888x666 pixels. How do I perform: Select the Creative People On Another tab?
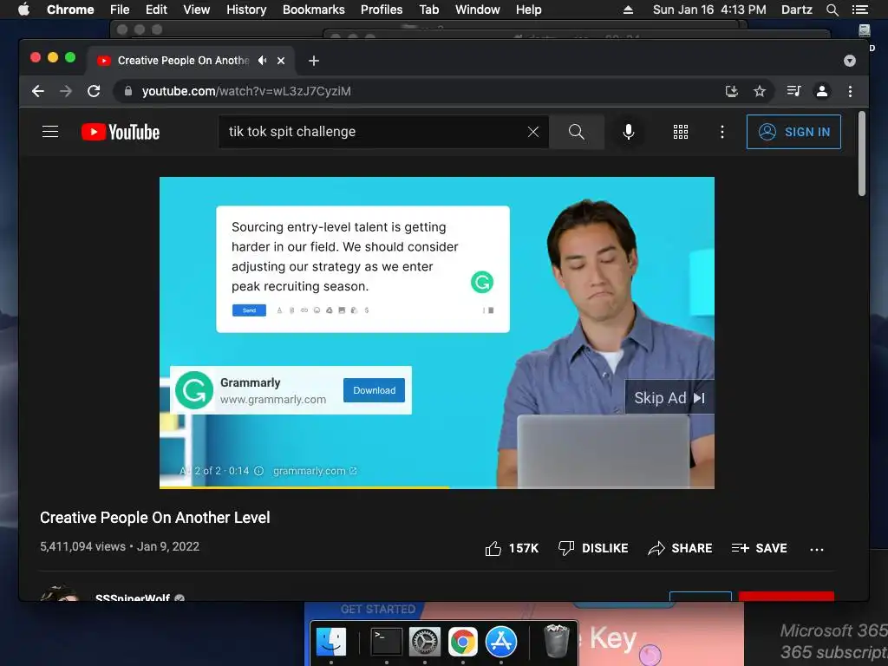(x=183, y=61)
